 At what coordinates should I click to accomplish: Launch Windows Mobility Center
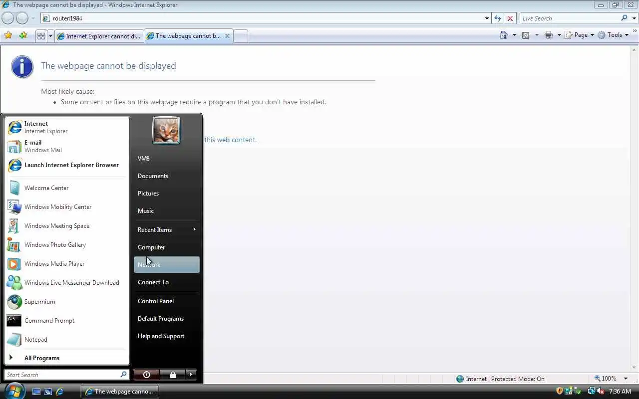click(67, 207)
